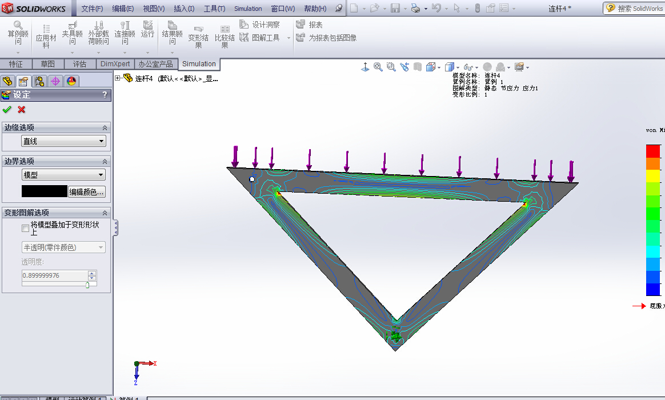The width and height of the screenshot is (665, 400).
Task: Open the view orientation cube dropdown arrow
Action: coord(439,67)
